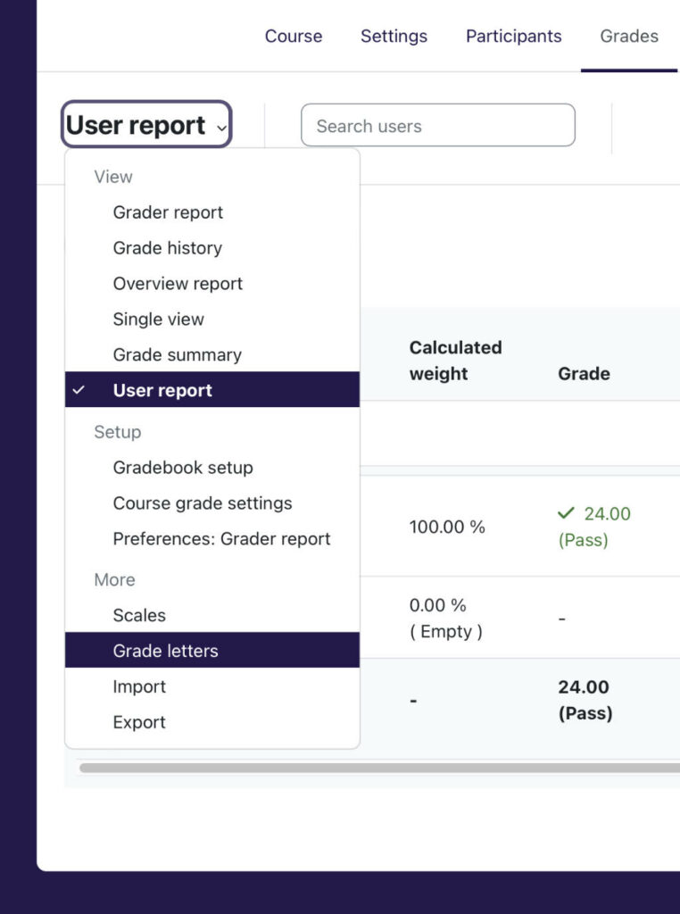Open the Course tab
Viewport: 680px width, 914px height.
(293, 36)
